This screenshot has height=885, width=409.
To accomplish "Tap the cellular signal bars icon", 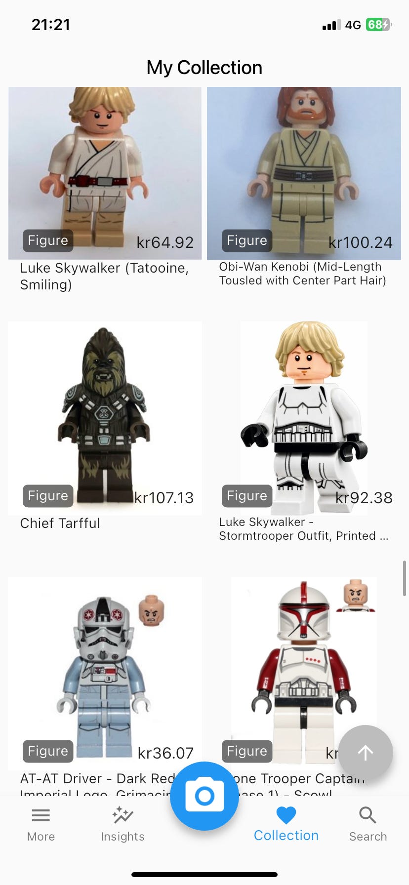I will (x=331, y=25).
